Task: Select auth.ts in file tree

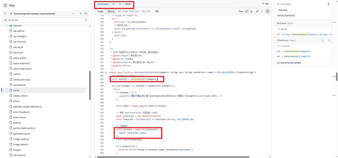Action: (17, 74)
